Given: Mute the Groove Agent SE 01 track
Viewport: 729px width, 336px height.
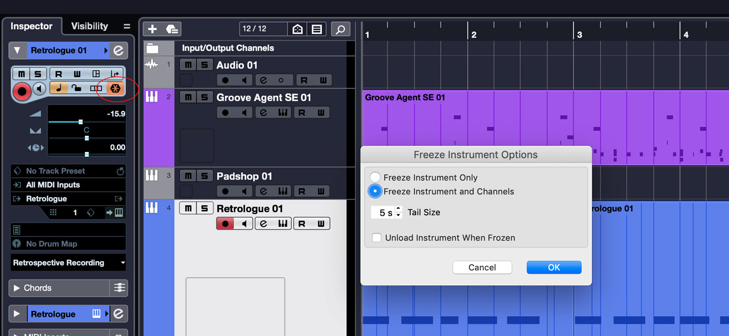Looking at the screenshot, I should click(188, 97).
